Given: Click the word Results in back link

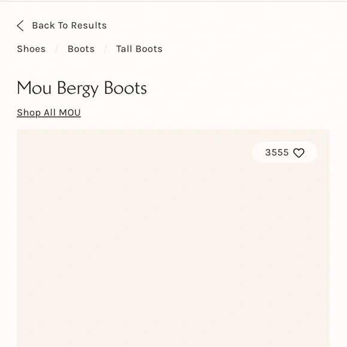Looking at the screenshot, I should (x=89, y=26).
